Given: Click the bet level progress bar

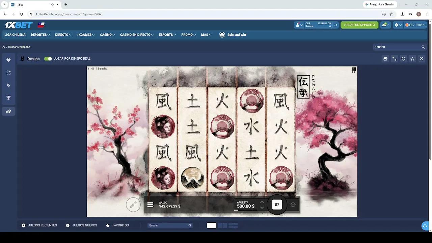Looking at the screenshot, I should 245,210.
